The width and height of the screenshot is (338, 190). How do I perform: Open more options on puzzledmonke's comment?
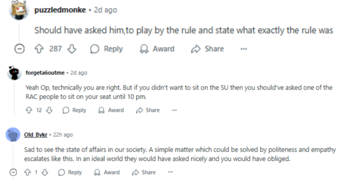tap(244, 49)
